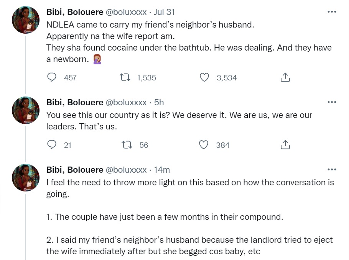Open more options on 5h tweet

click(332, 102)
